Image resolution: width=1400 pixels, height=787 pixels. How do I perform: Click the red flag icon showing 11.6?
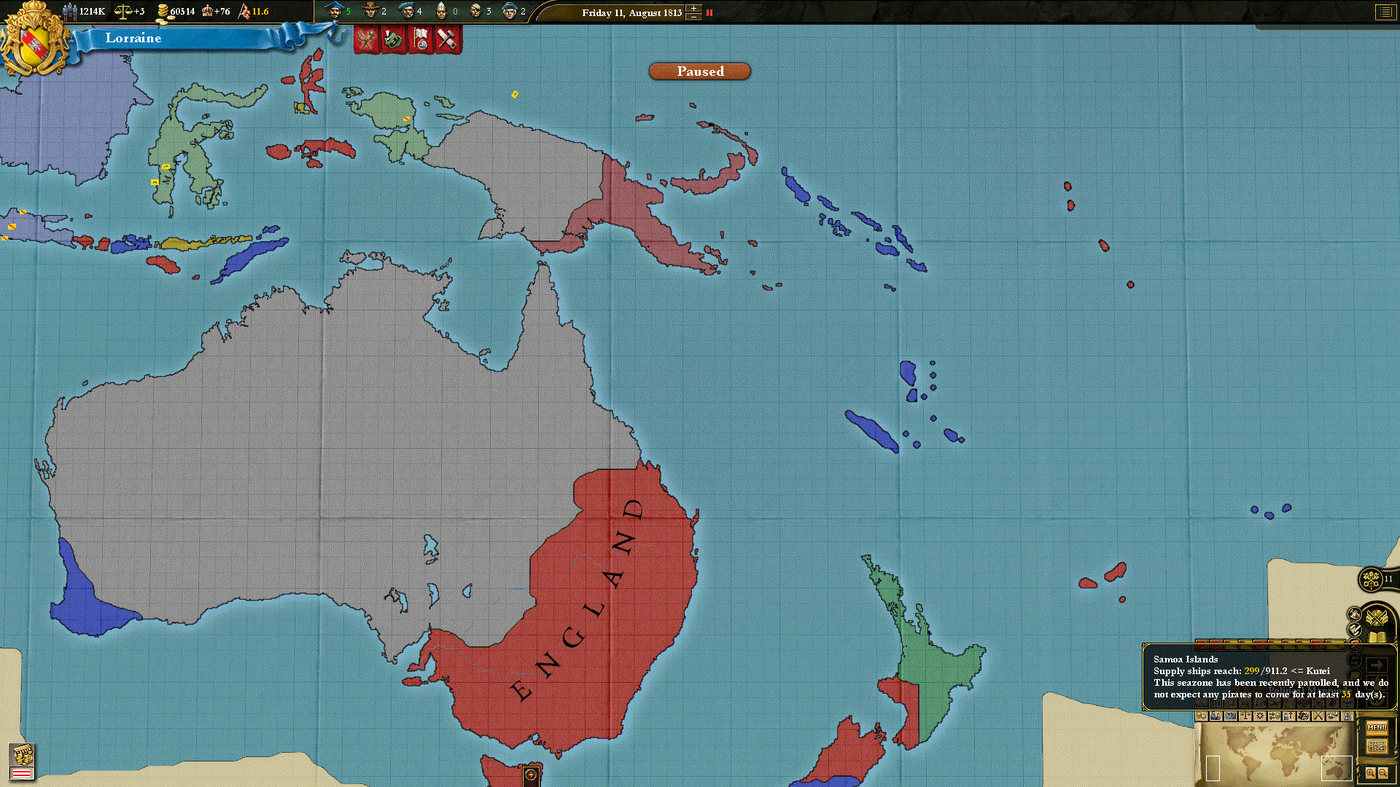[x=244, y=11]
